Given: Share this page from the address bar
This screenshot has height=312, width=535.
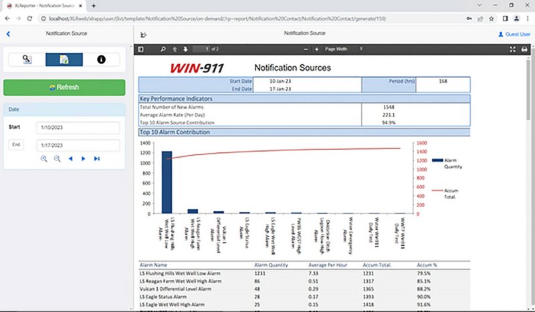Looking at the screenshot, I should tap(480, 19).
